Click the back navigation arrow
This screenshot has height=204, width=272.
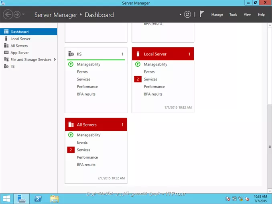(x=8, y=14)
